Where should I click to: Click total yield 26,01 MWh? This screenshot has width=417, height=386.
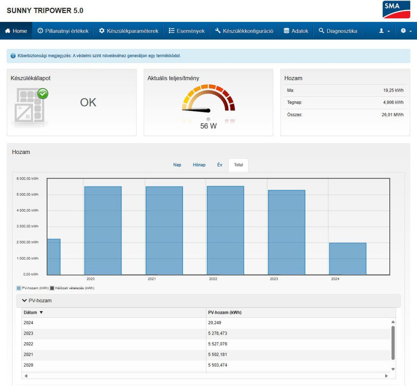[393, 114]
